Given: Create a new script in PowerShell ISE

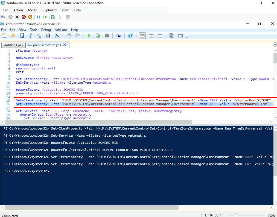Looking at the screenshot, I should [x=4, y=36].
